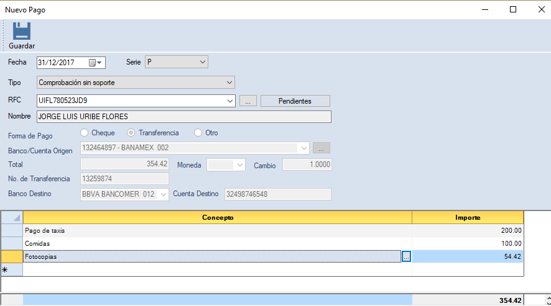Image resolution: width=551 pixels, height=306 pixels.
Task: Select the Transferencia payment option
Action: pos(131,133)
